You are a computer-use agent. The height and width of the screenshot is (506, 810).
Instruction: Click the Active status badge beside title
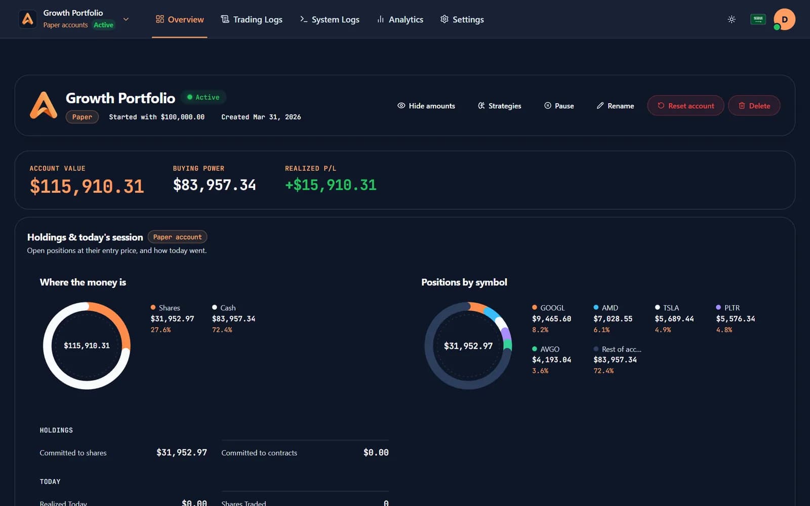[x=203, y=97]
